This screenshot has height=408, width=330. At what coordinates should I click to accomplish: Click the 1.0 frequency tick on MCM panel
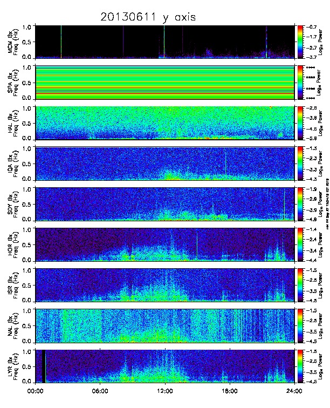[x=26, y=27]
